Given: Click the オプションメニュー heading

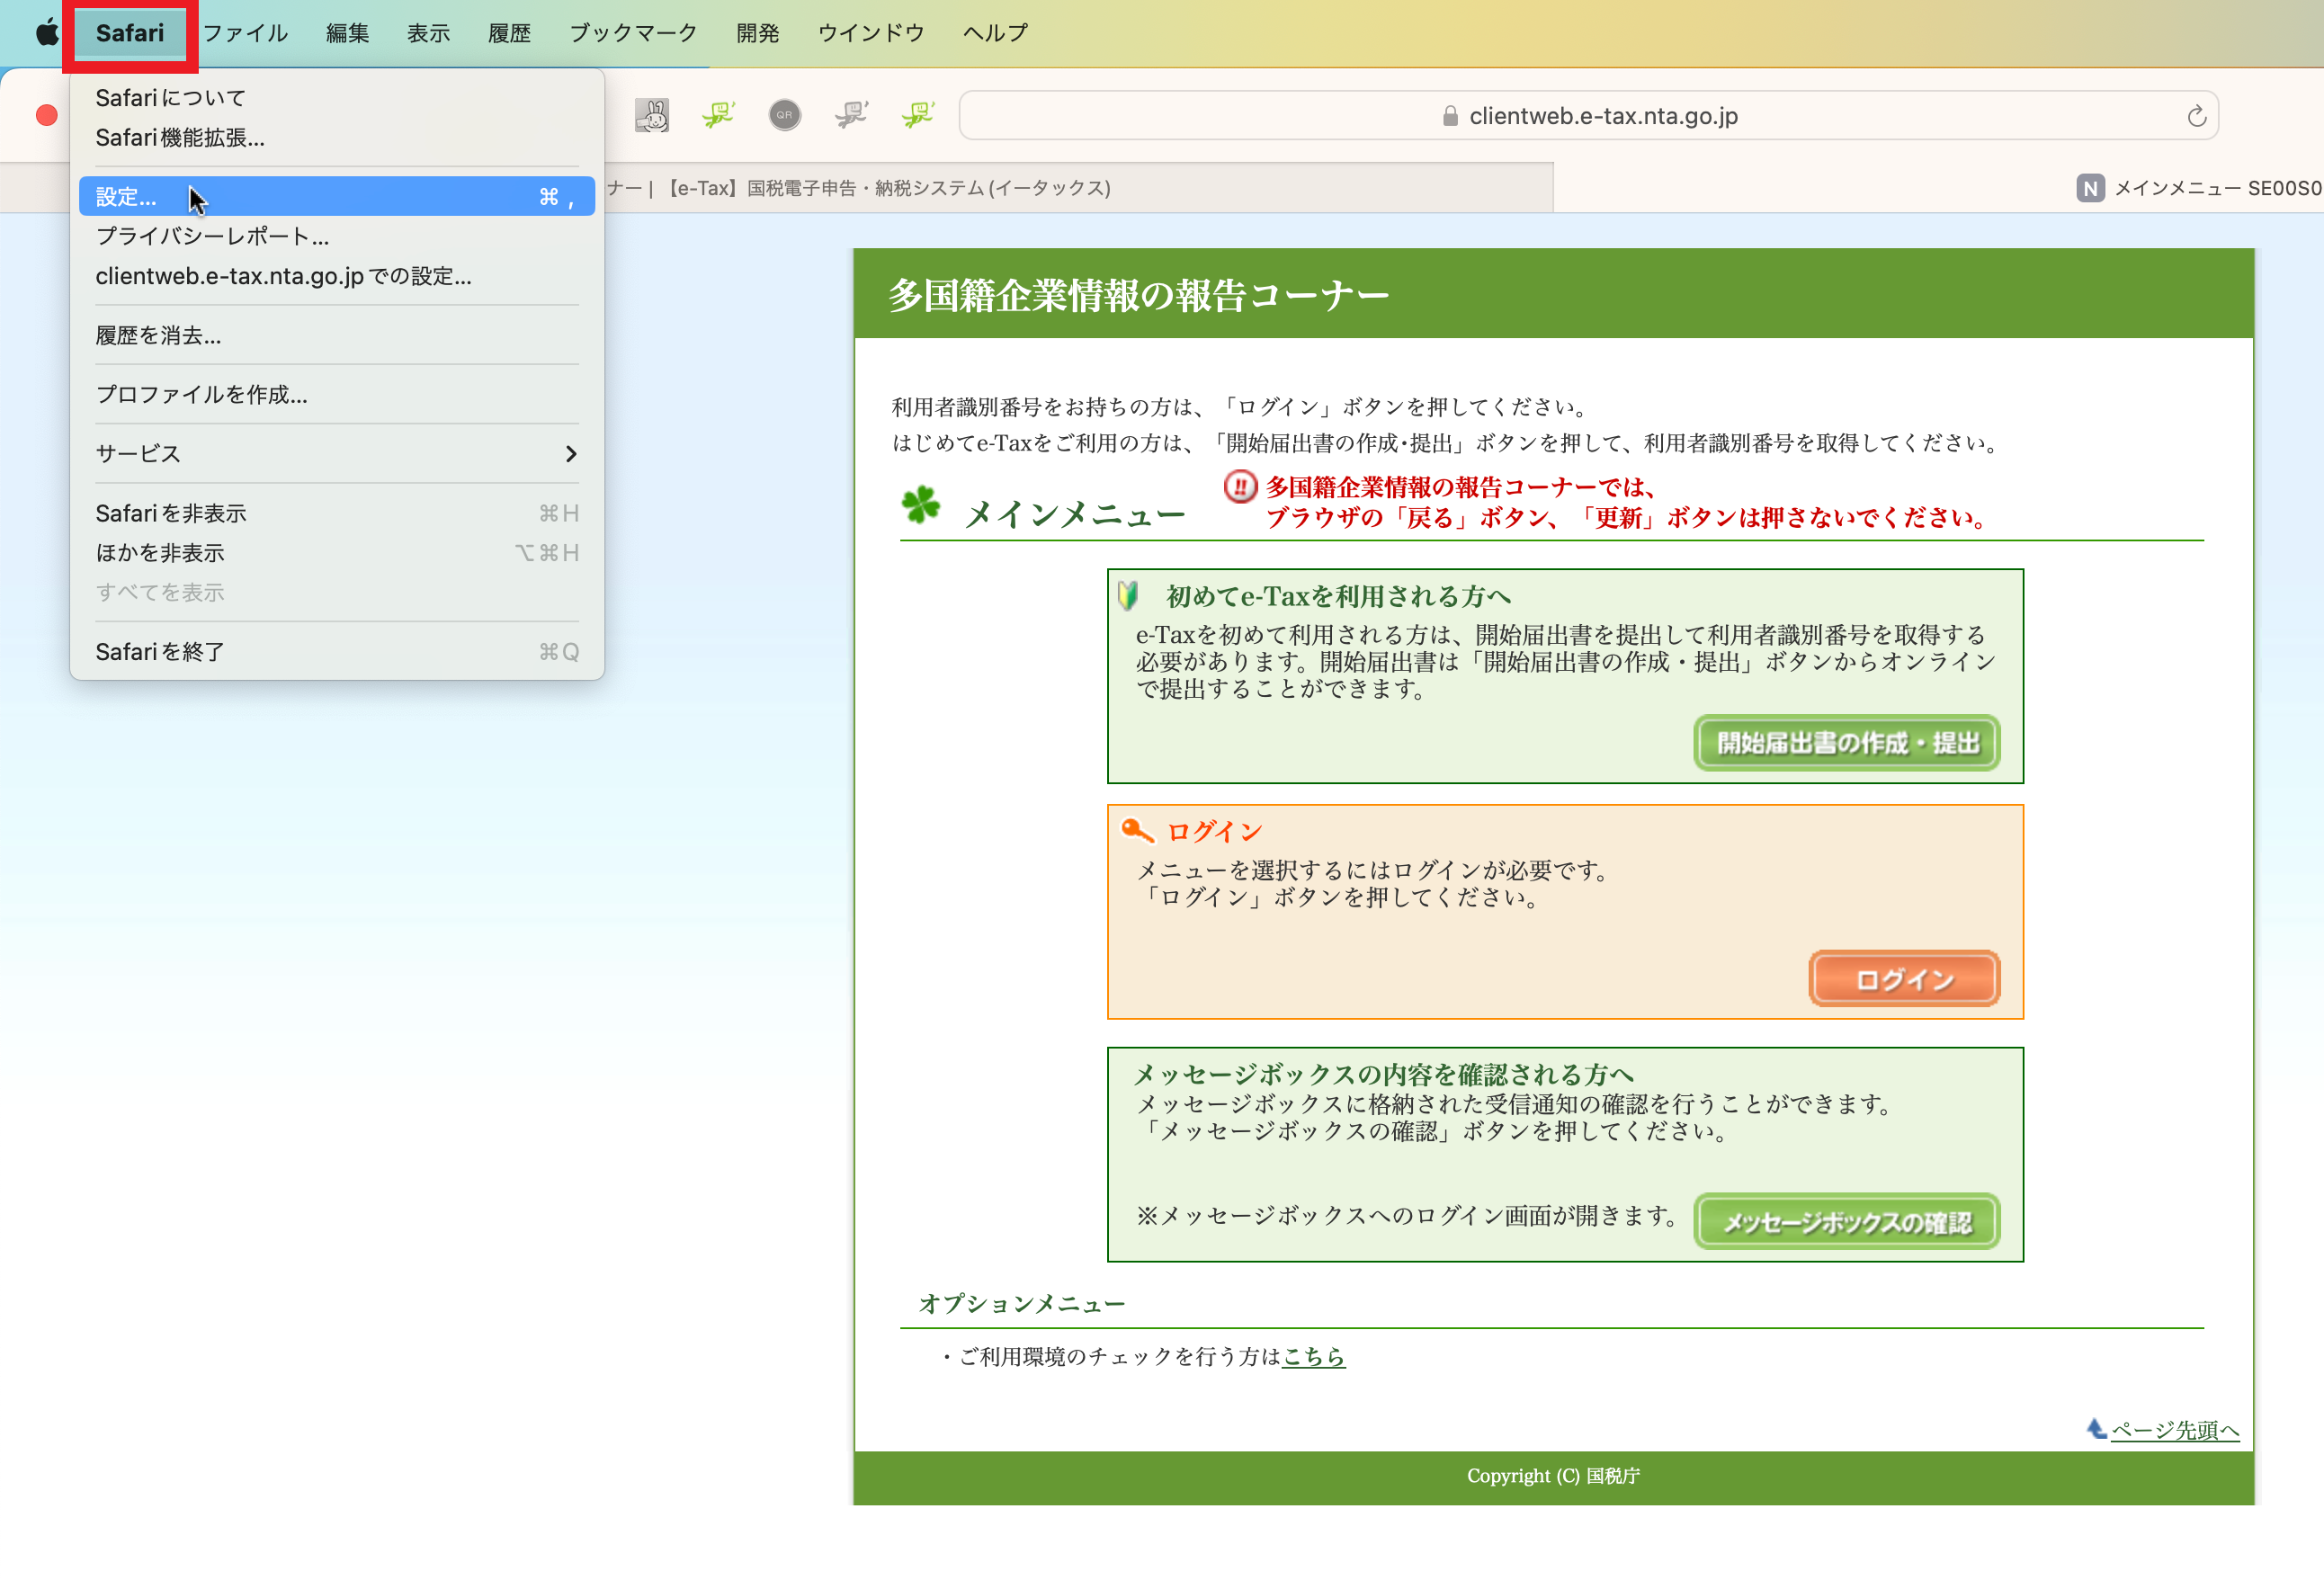Looking at the screenshot, I should (1021, 1303).
